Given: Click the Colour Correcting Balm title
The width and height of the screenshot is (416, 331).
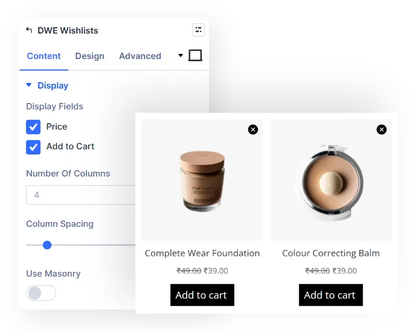Looking at the screenshot, I should [331, 253].
